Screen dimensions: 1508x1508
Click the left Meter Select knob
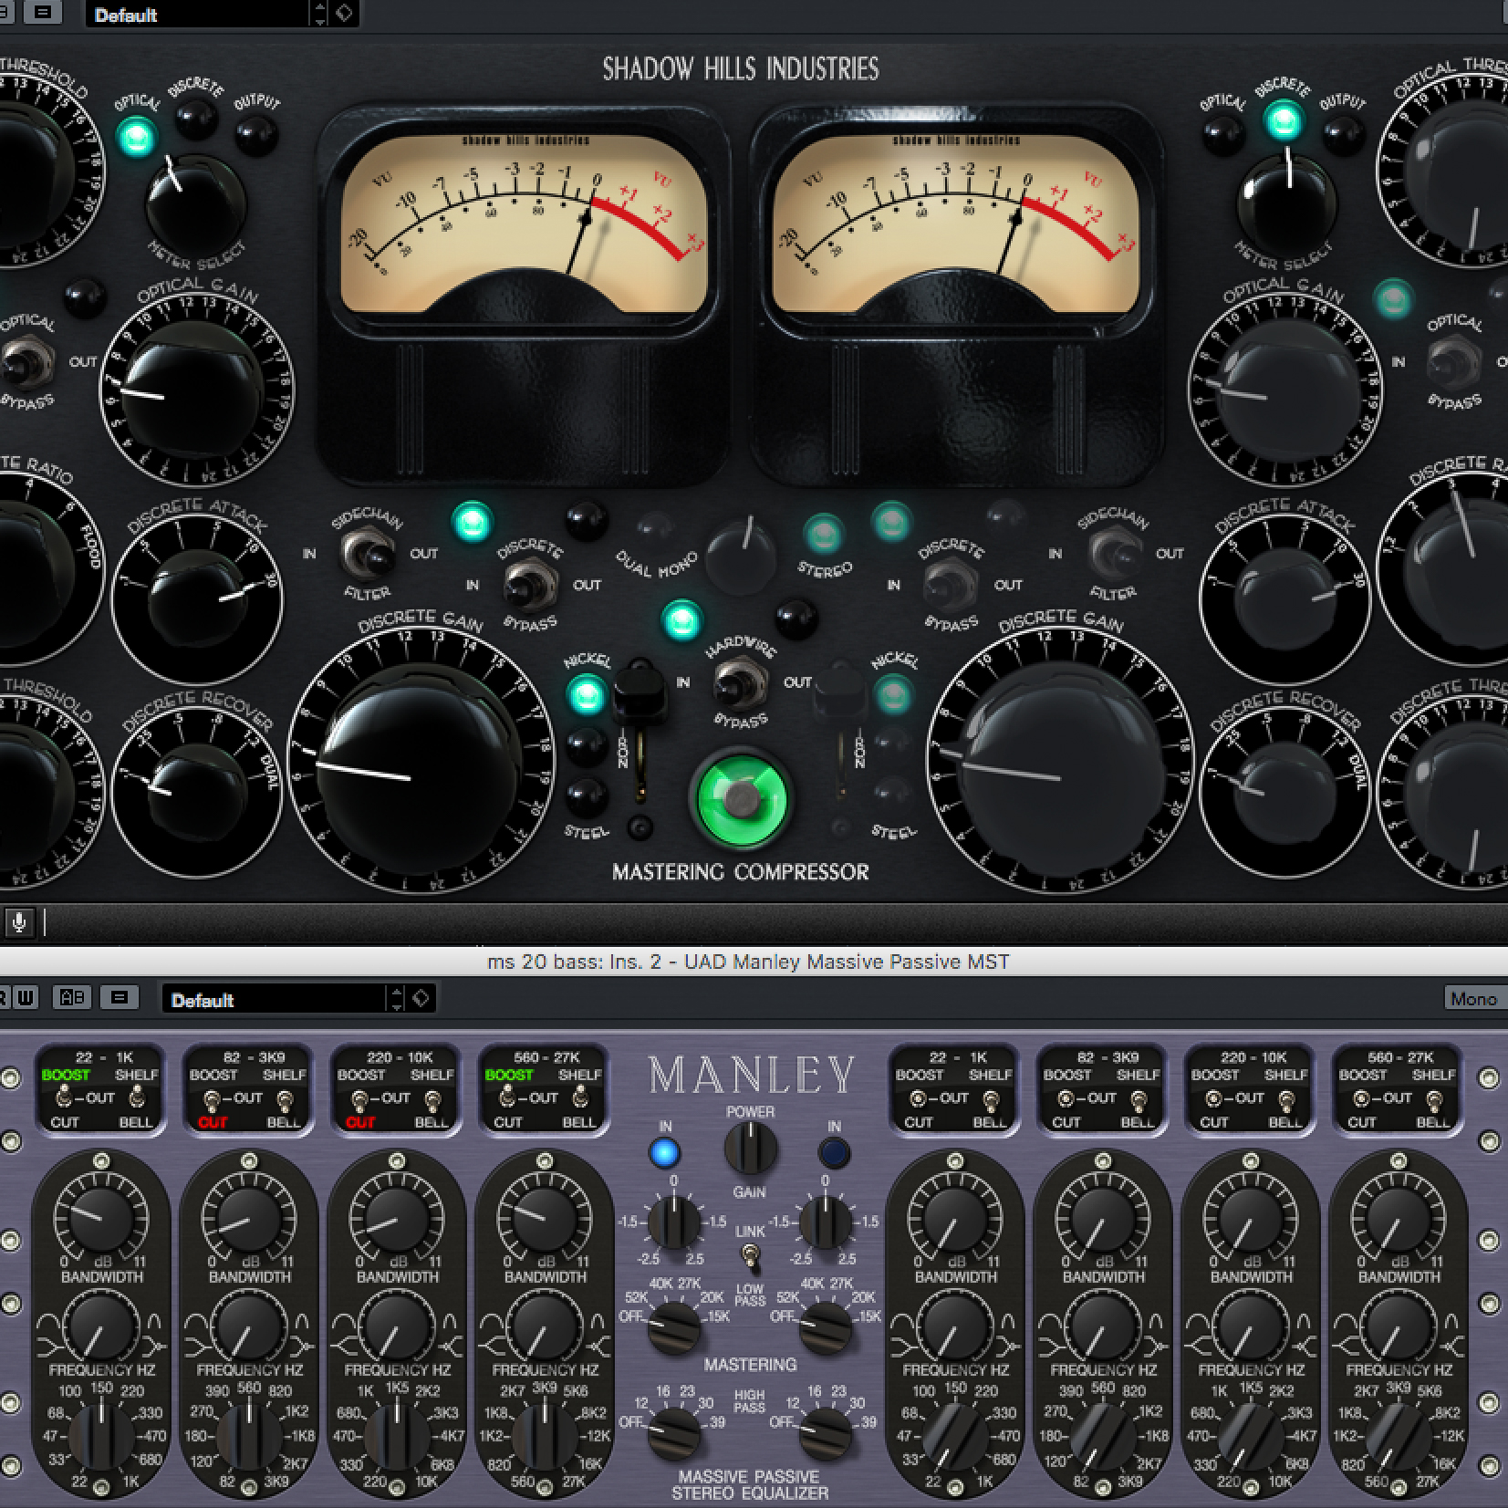(194, 205)
